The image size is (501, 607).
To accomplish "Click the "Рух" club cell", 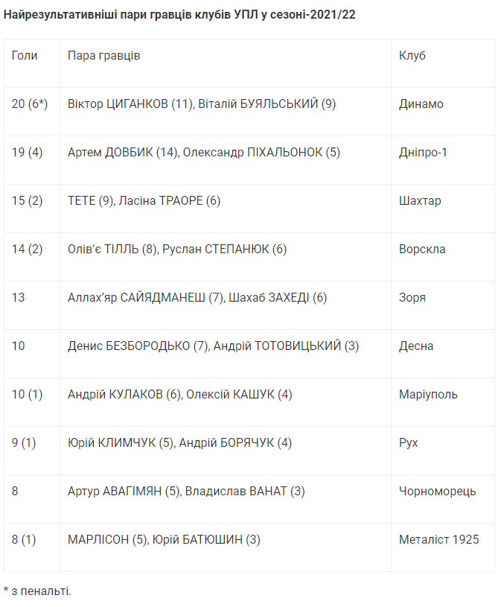I will click(x=409, y=443).
